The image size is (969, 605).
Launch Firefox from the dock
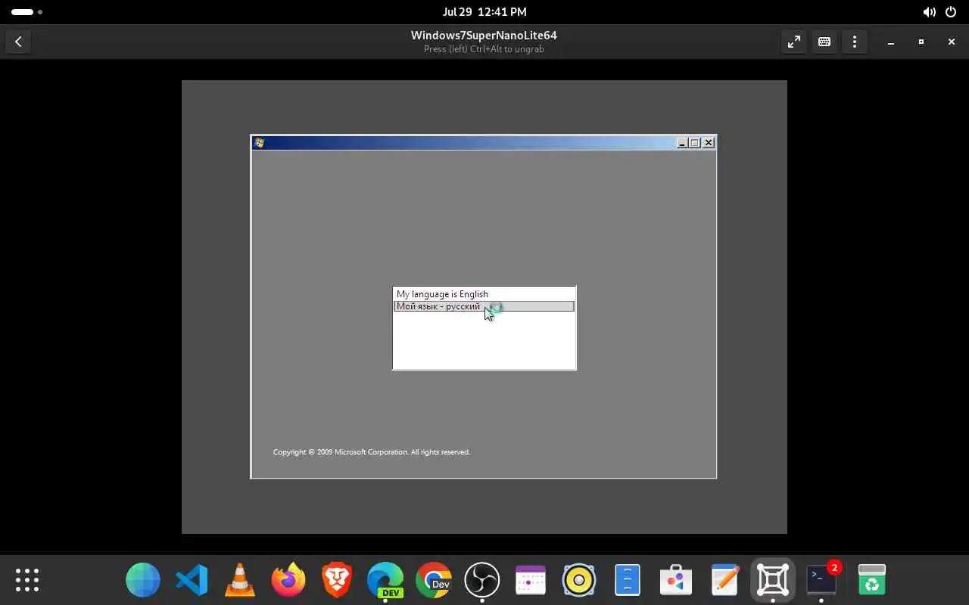coord(288,580)
